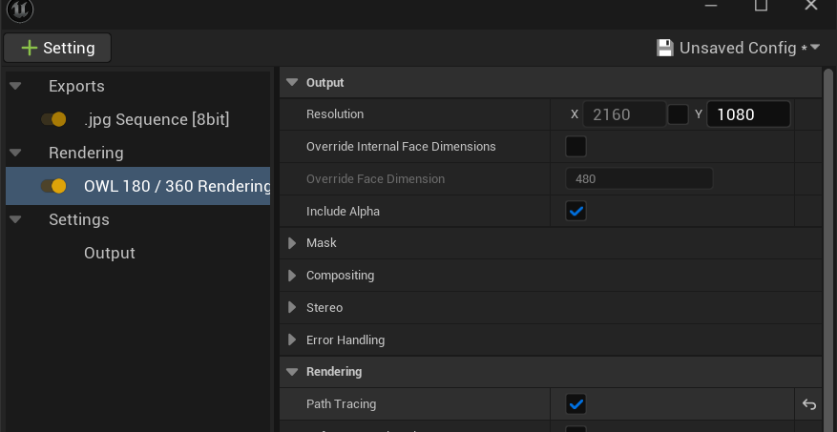Toggle the resolution aspect lock box
Viewport: 837px width, 432px height.
[678, 114]
